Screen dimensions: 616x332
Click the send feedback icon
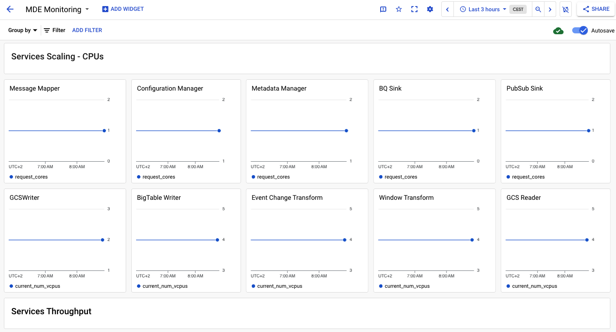383,9
